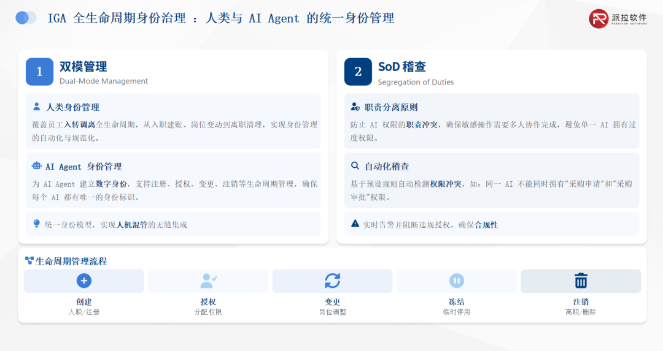Click the bold 数字身份 text

111,184
